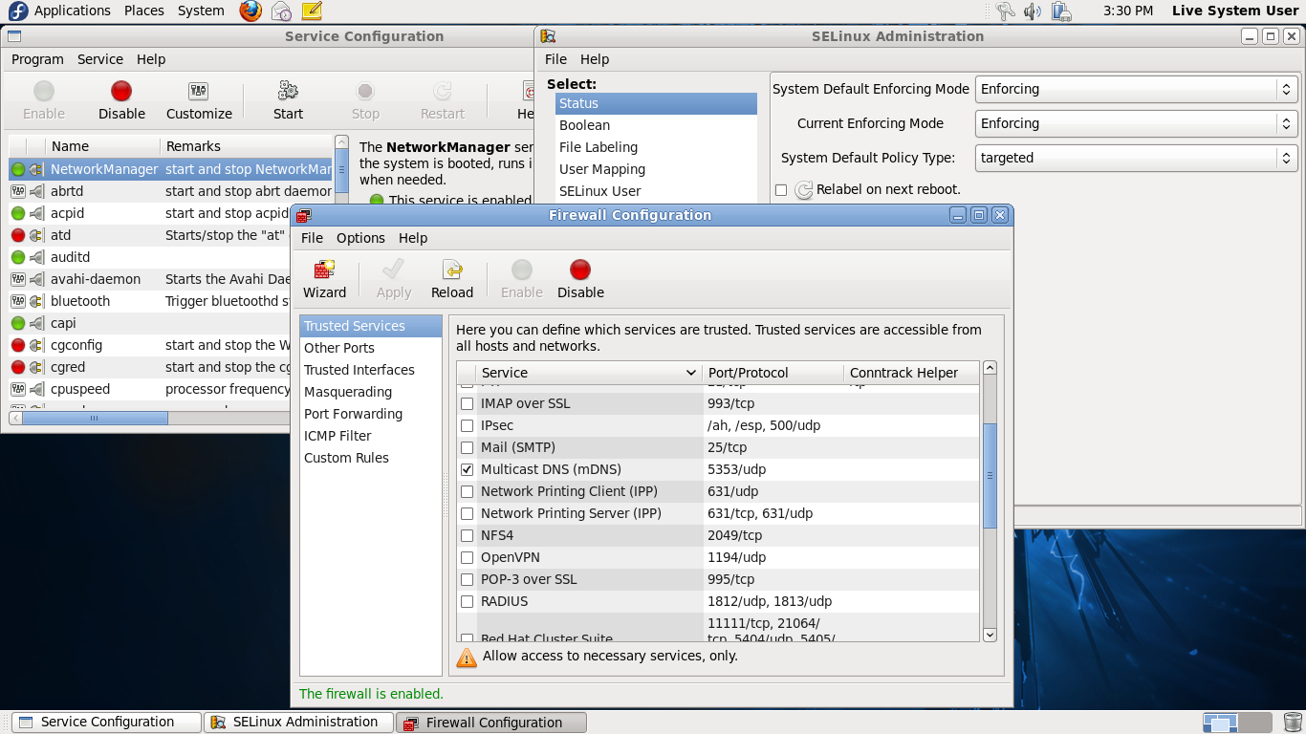The height and width of the screenshot is (734, 1306).
Task: Click abrtd customized runlevel icon
Action: coord(18,191)
